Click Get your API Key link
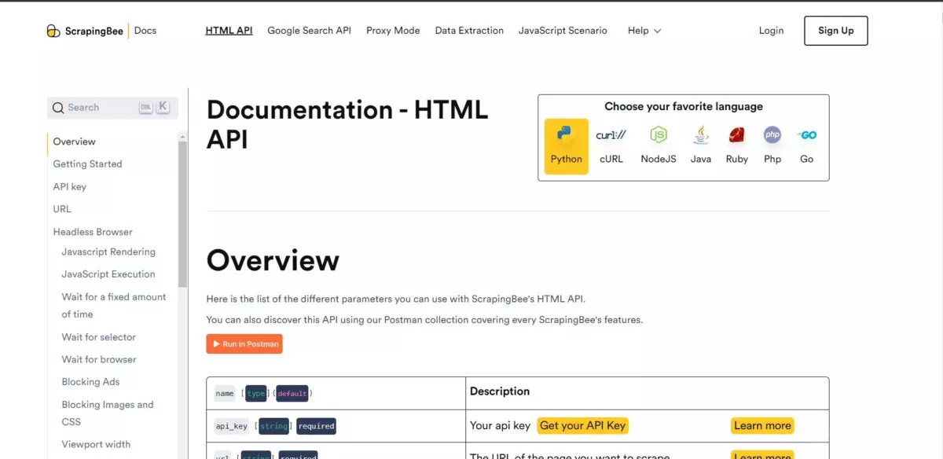The image size is (943, 459). click(x=582, y=426)
